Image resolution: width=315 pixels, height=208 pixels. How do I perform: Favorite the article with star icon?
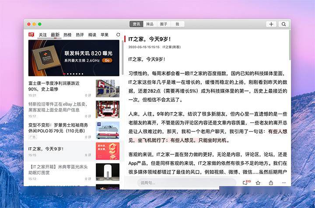pos(258,183)
